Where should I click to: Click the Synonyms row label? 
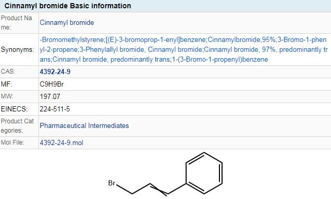click(x=18, y=50)
